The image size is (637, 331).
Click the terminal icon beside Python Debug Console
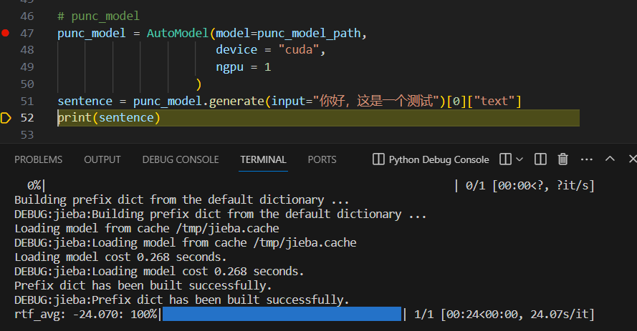(x=378, y=159)
